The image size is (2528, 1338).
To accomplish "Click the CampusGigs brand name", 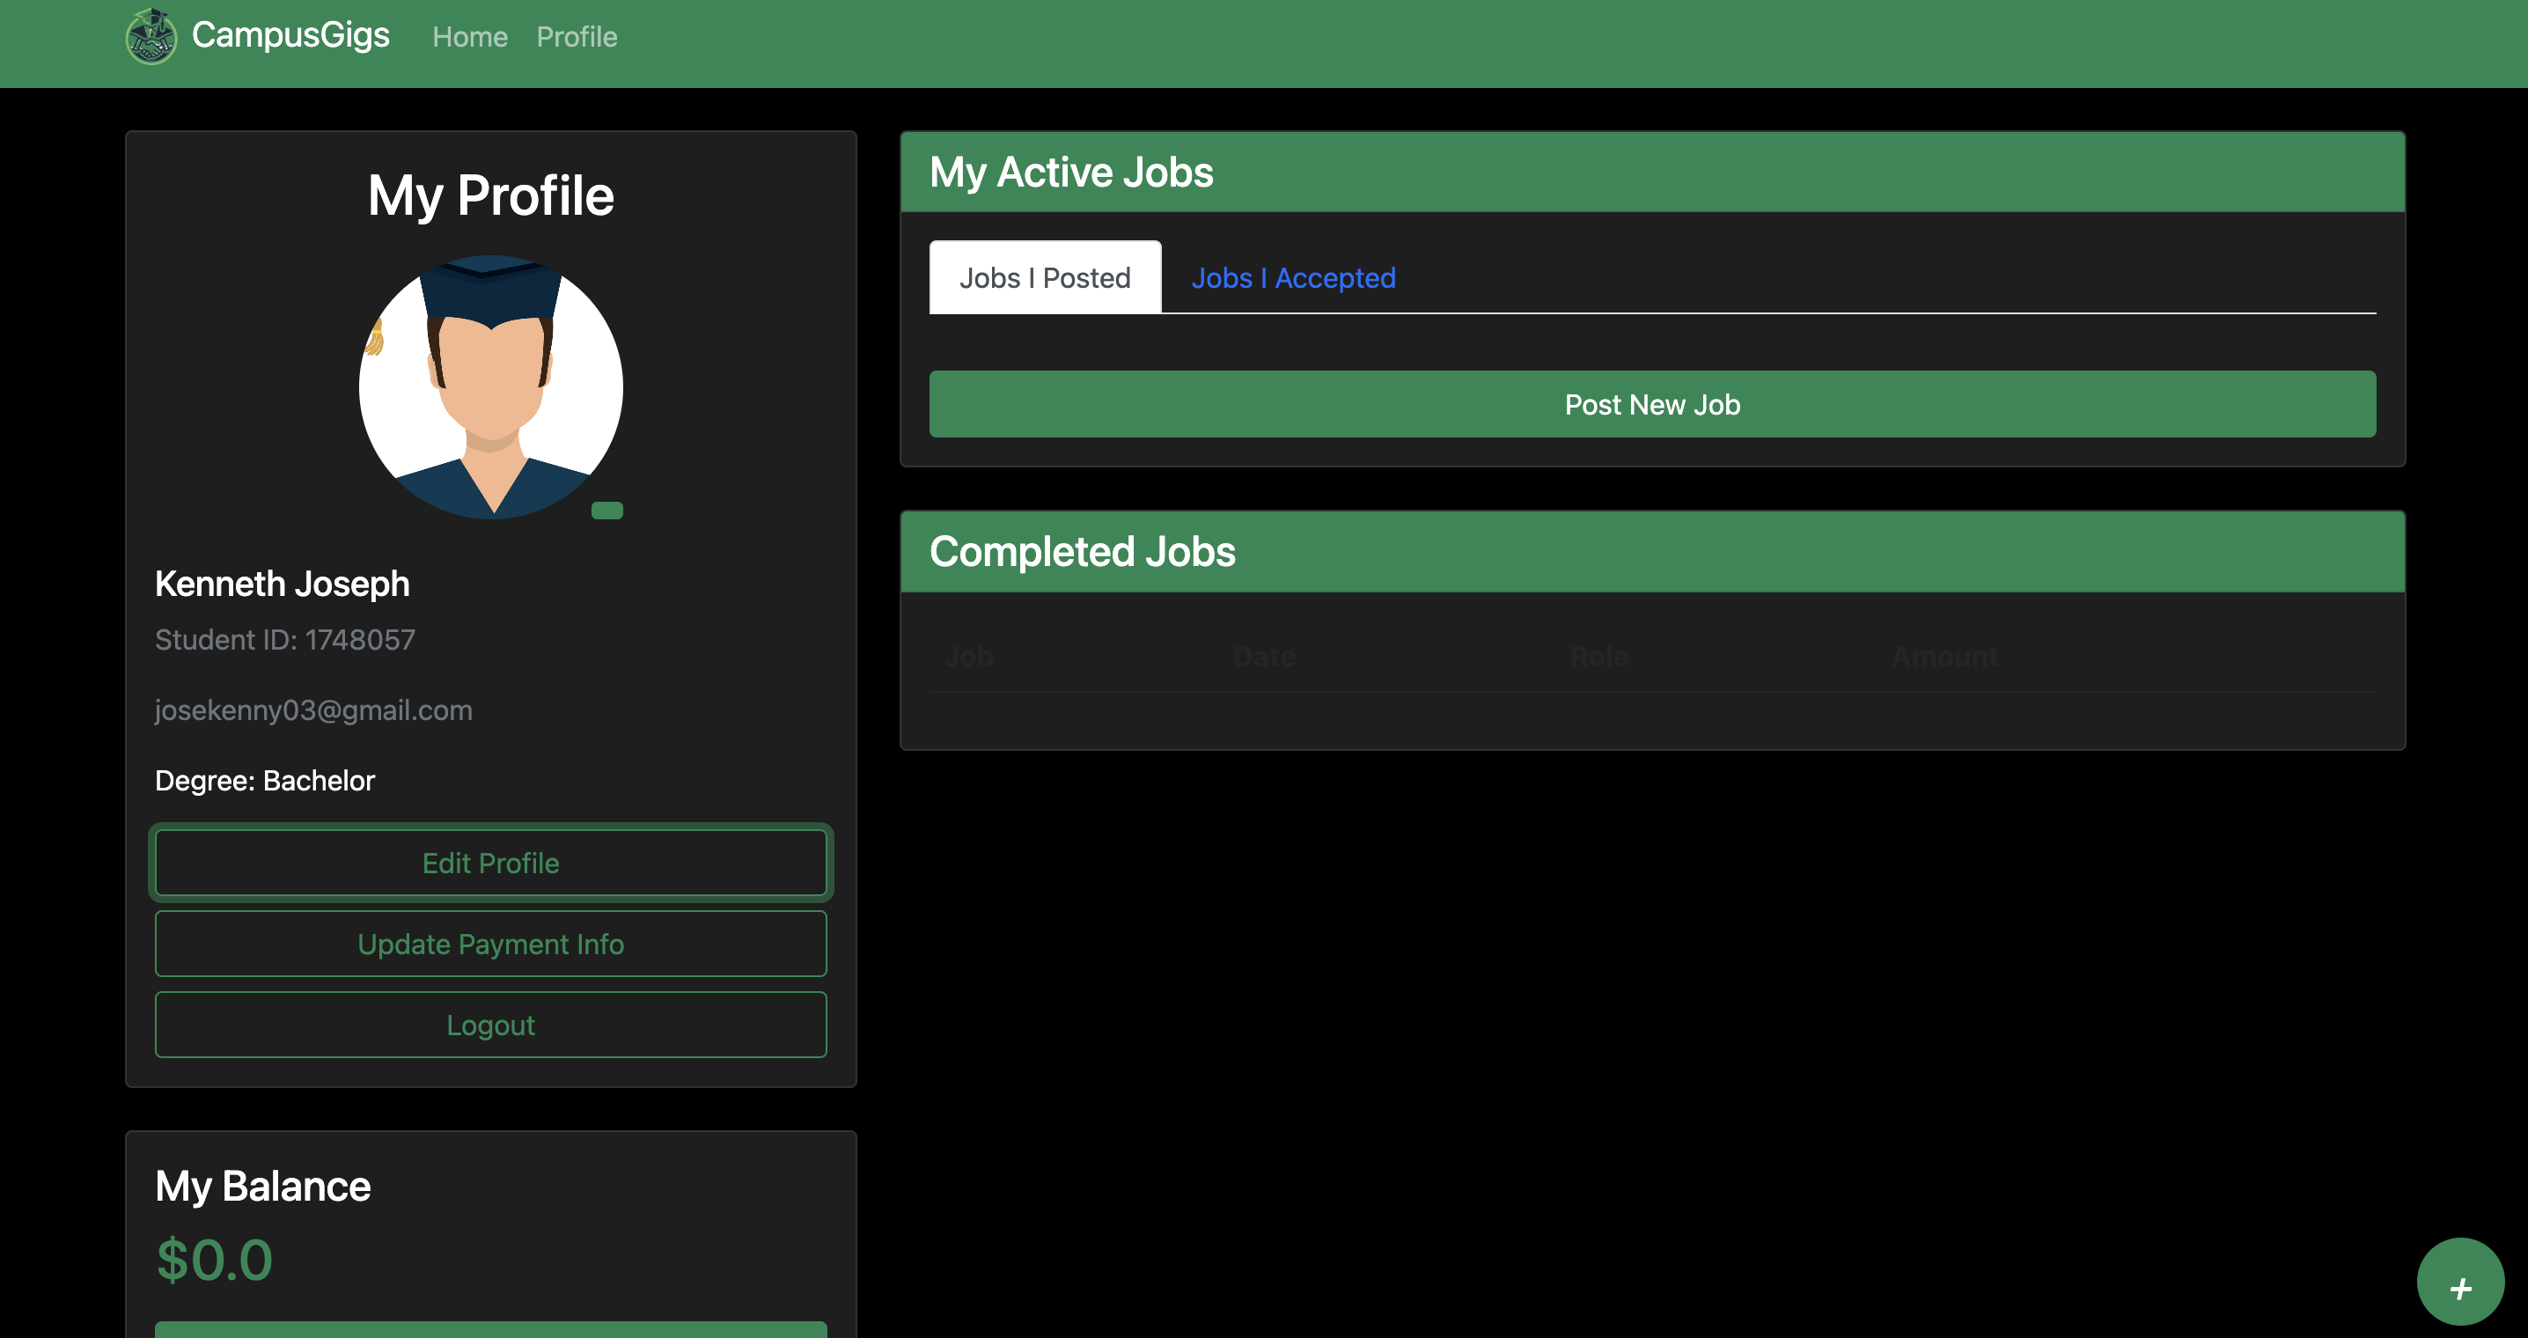I will (x=290, y=35).
